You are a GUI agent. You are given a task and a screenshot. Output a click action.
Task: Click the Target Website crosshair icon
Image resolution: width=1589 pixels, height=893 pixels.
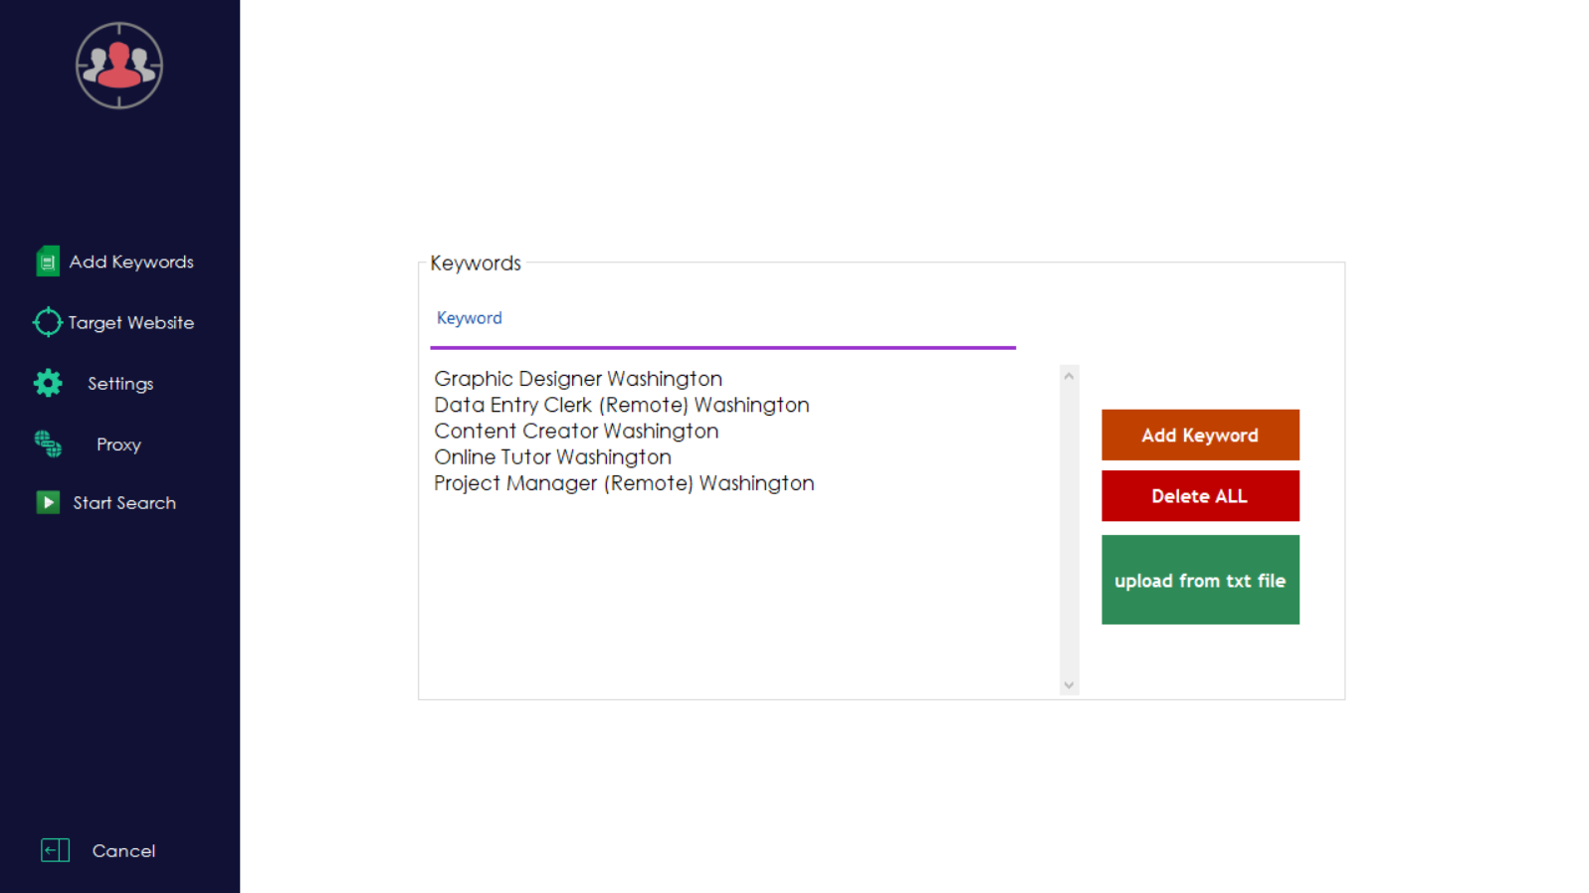(47, 322)
